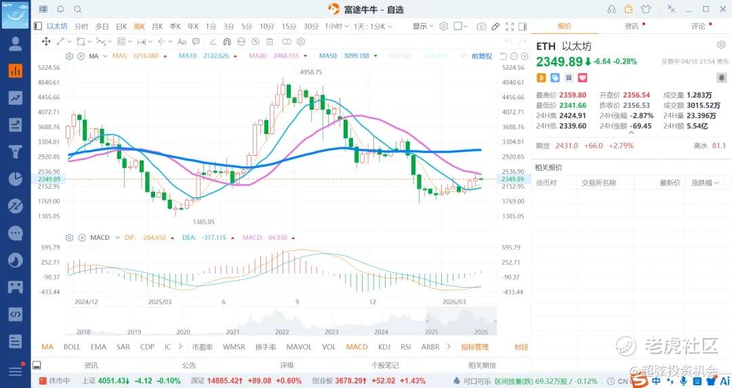Select the KDJ sub indicator
Image resolution: width=732 pixels, height=388 pixels.
384,347
